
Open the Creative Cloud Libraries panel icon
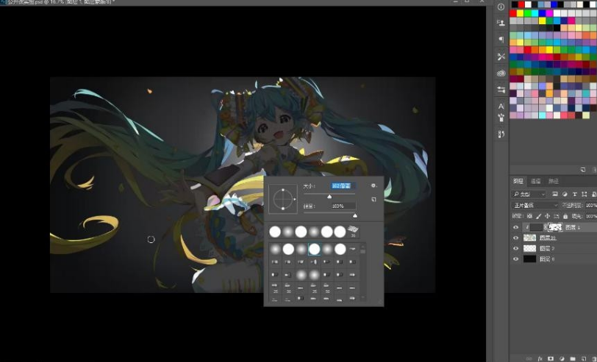click(501, 73)
